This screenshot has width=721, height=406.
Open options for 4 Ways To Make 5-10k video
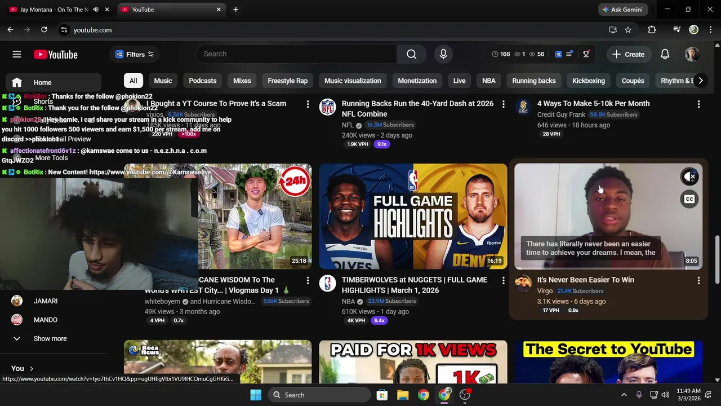(x=698, y=104)
